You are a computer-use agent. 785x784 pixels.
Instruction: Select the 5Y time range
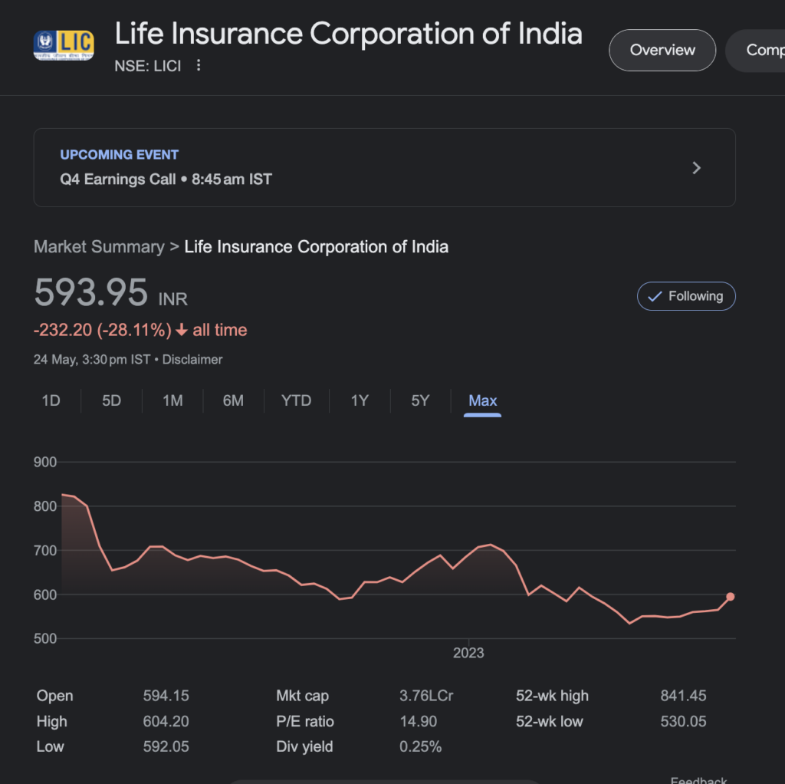420,400
